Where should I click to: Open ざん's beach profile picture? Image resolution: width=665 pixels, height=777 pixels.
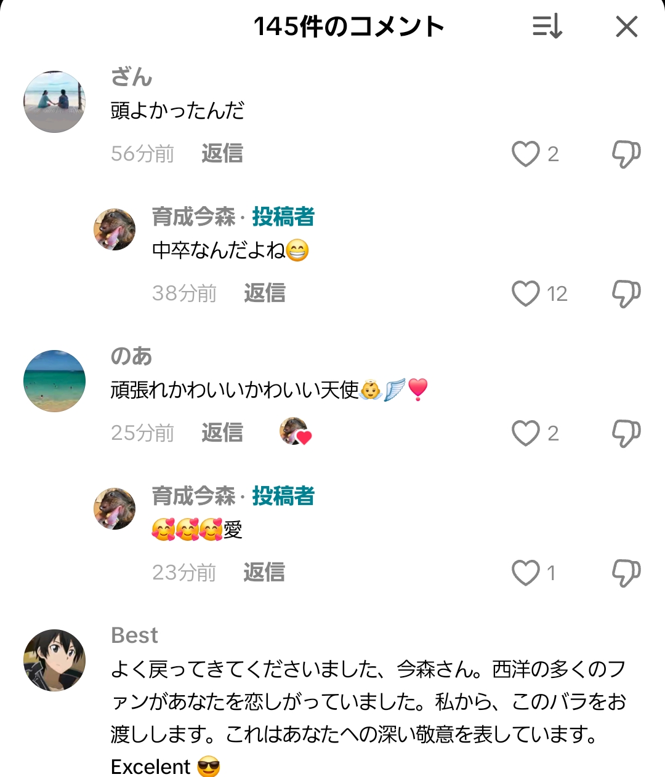[54, 102]
